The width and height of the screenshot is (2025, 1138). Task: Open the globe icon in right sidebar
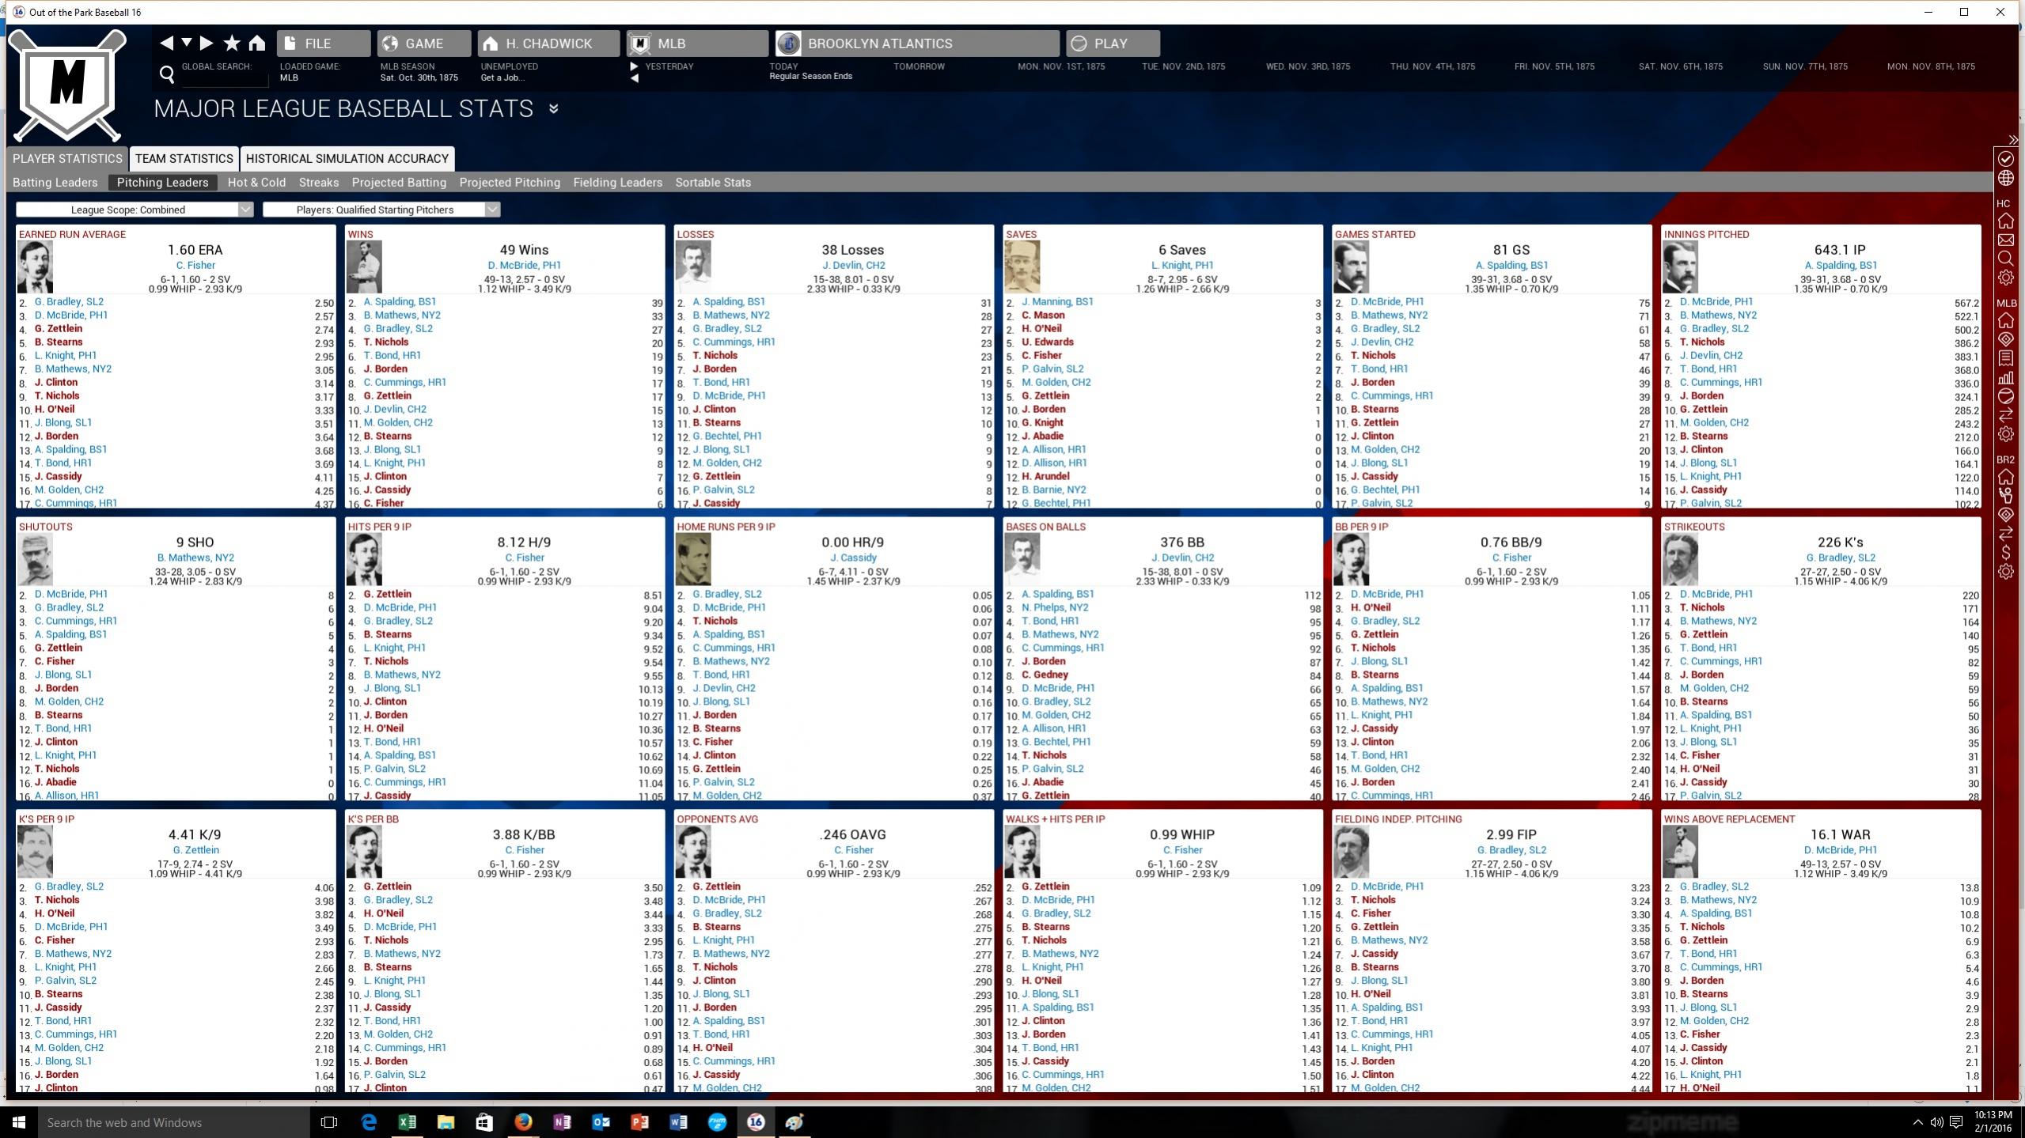[x=2006, y=179]
